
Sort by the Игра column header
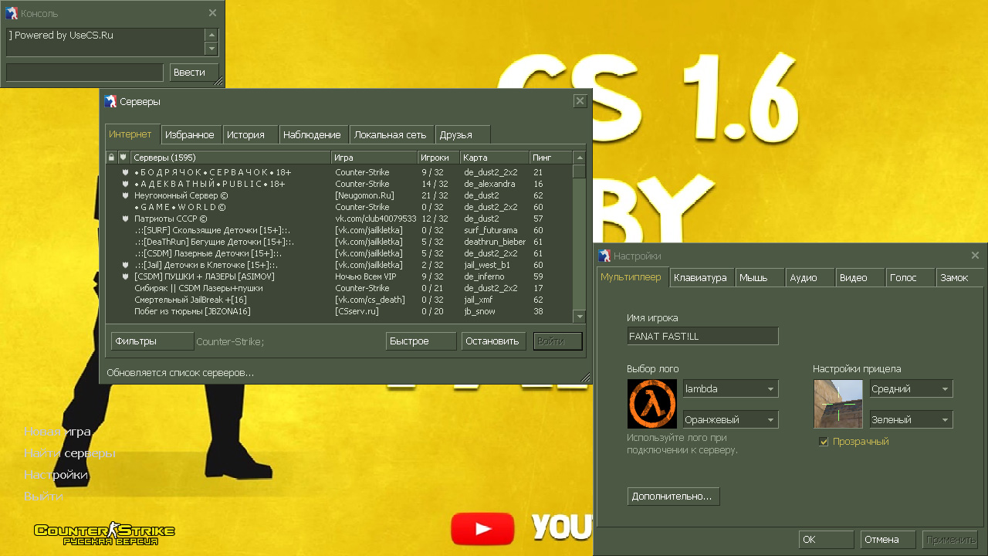(374, 158)
